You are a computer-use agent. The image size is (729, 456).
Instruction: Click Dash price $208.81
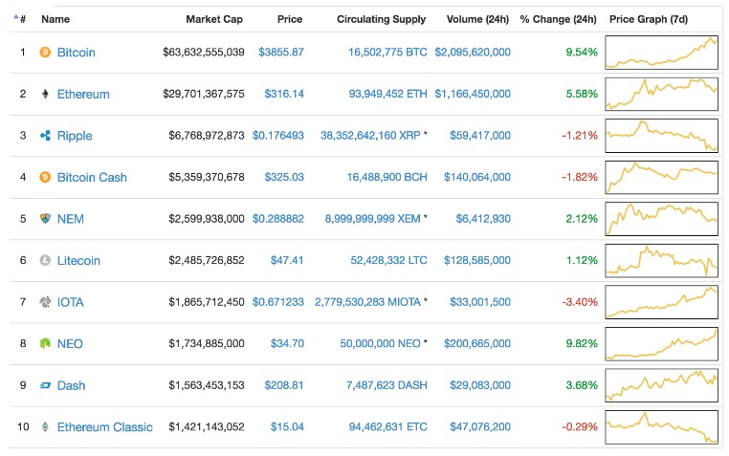[x=284, y=385]
